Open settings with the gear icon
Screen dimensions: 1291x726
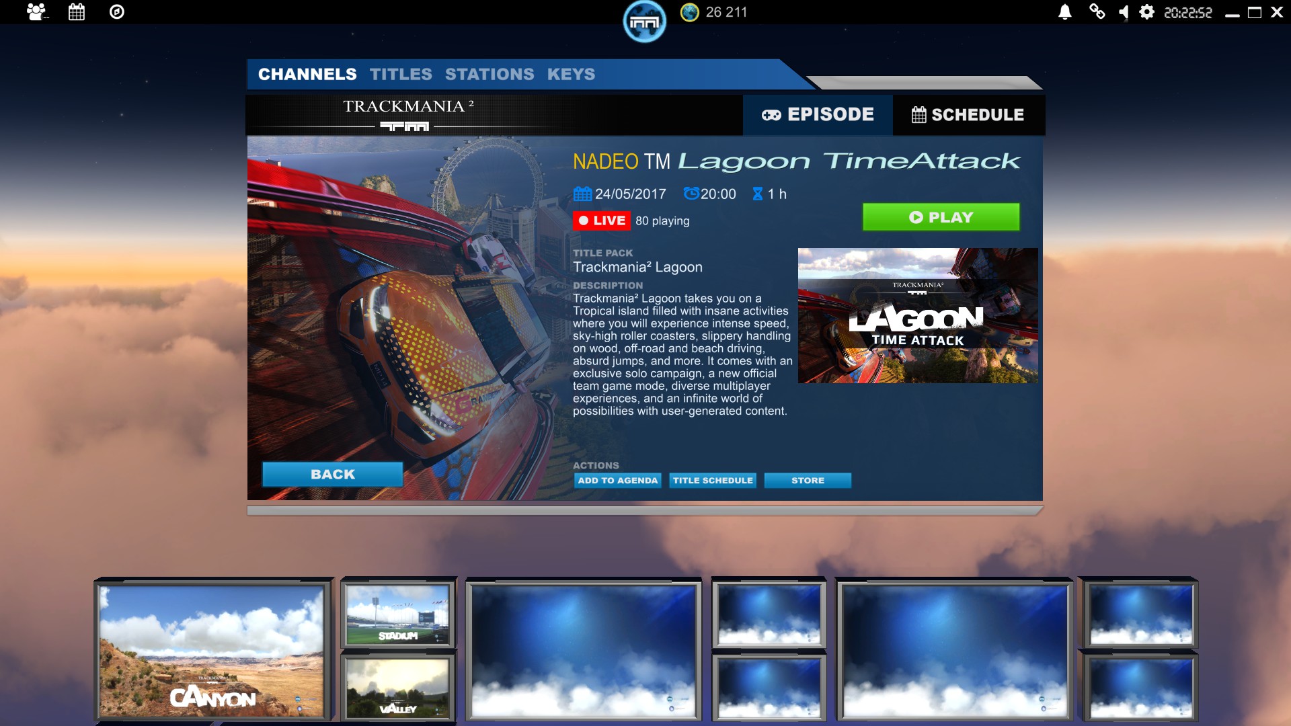[x=1147, y=12]
